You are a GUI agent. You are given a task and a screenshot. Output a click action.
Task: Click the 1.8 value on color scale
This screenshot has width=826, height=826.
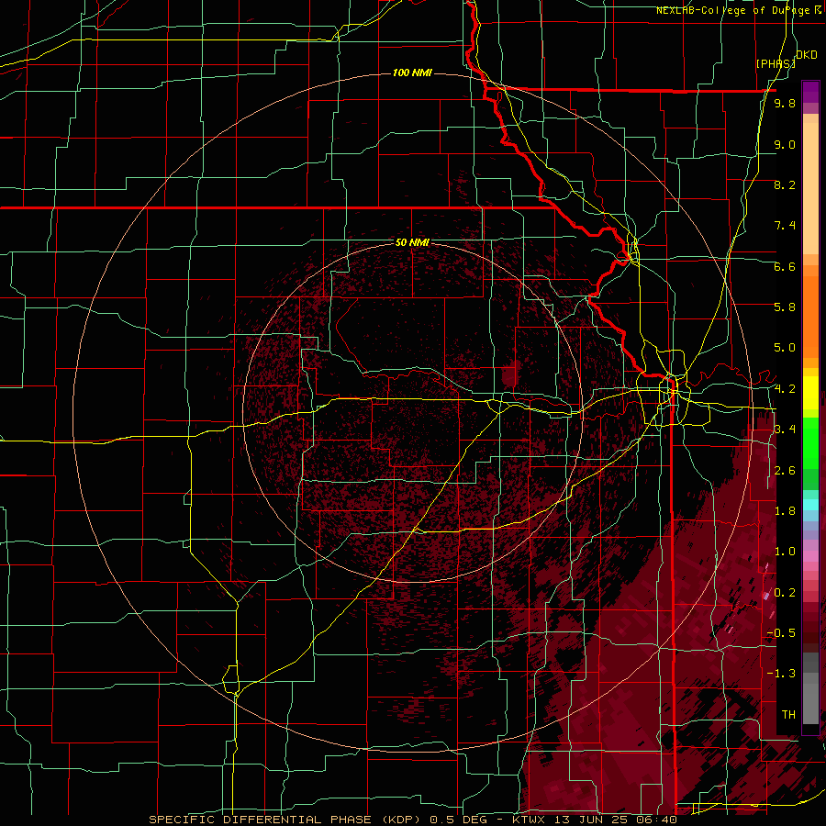click(x=785, y=511)
